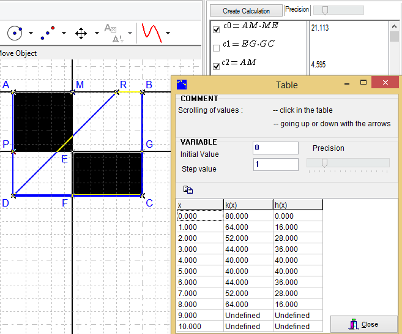The height and width of the screenshot is (334, 402).
Task: Click the k(x) value 80.000
Action: coord(248,216)
